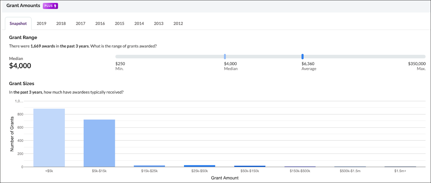Select the 2012 tab

click(x=178, y=23)
